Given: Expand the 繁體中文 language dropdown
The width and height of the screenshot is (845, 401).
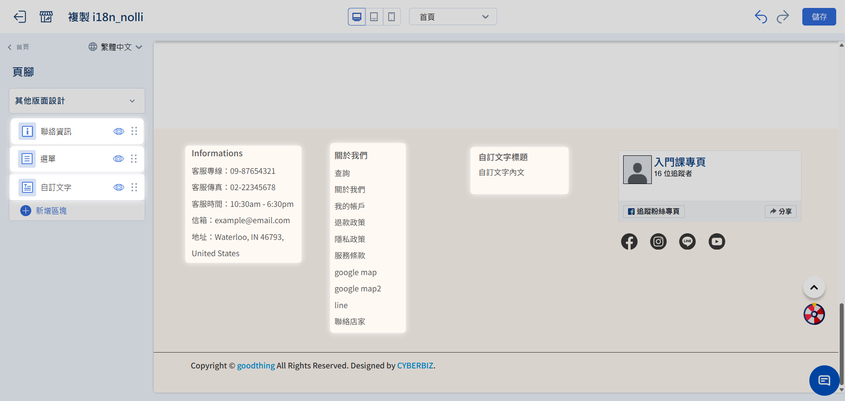Looking at the screenshot, I should click(115, 47).
